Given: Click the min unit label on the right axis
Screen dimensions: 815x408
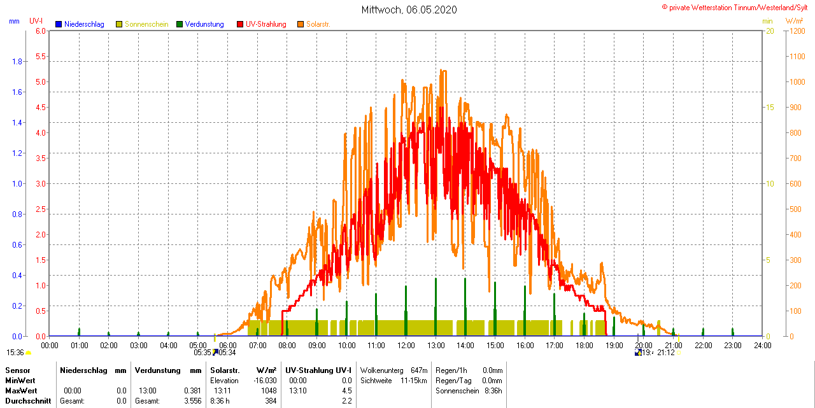Looking at the screenshot, I should click(x=767, y=21).
